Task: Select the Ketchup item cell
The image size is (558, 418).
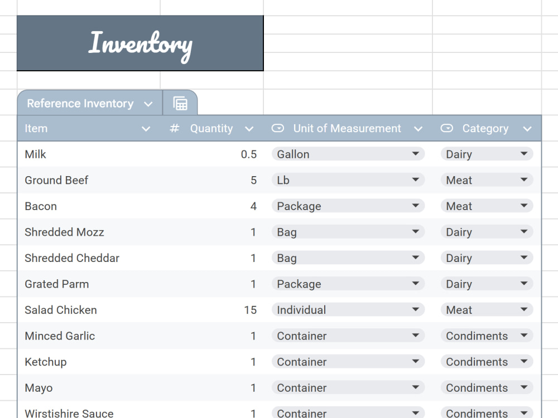Action: tap(89, 362)
